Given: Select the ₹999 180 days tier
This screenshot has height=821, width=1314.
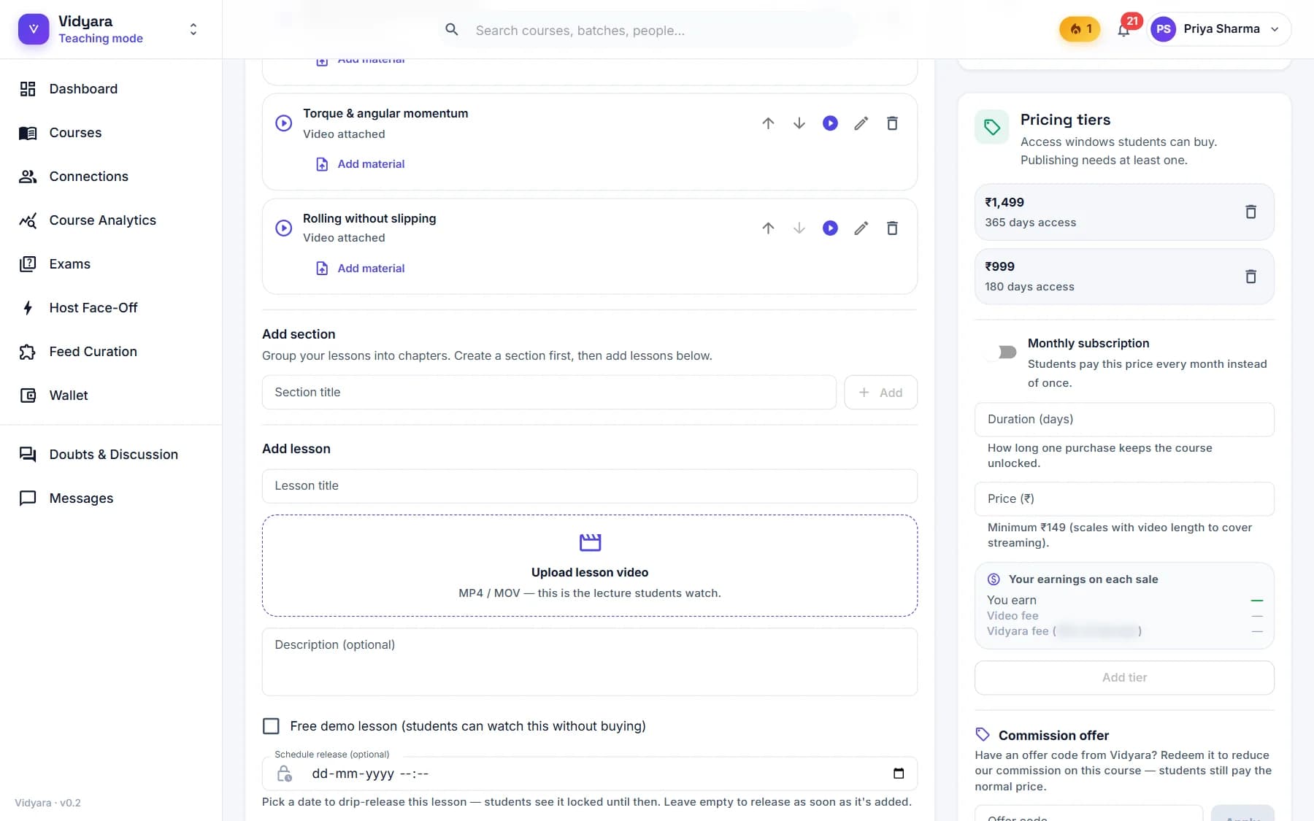Looking at the screenshot, I should click(1124, 277).
